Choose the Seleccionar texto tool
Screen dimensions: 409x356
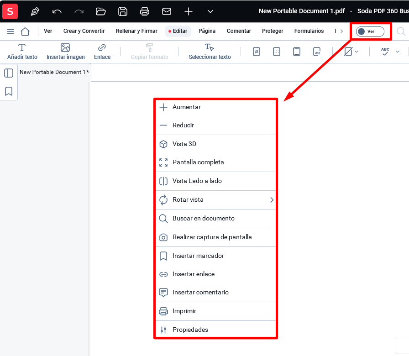(x=210, y=52)
